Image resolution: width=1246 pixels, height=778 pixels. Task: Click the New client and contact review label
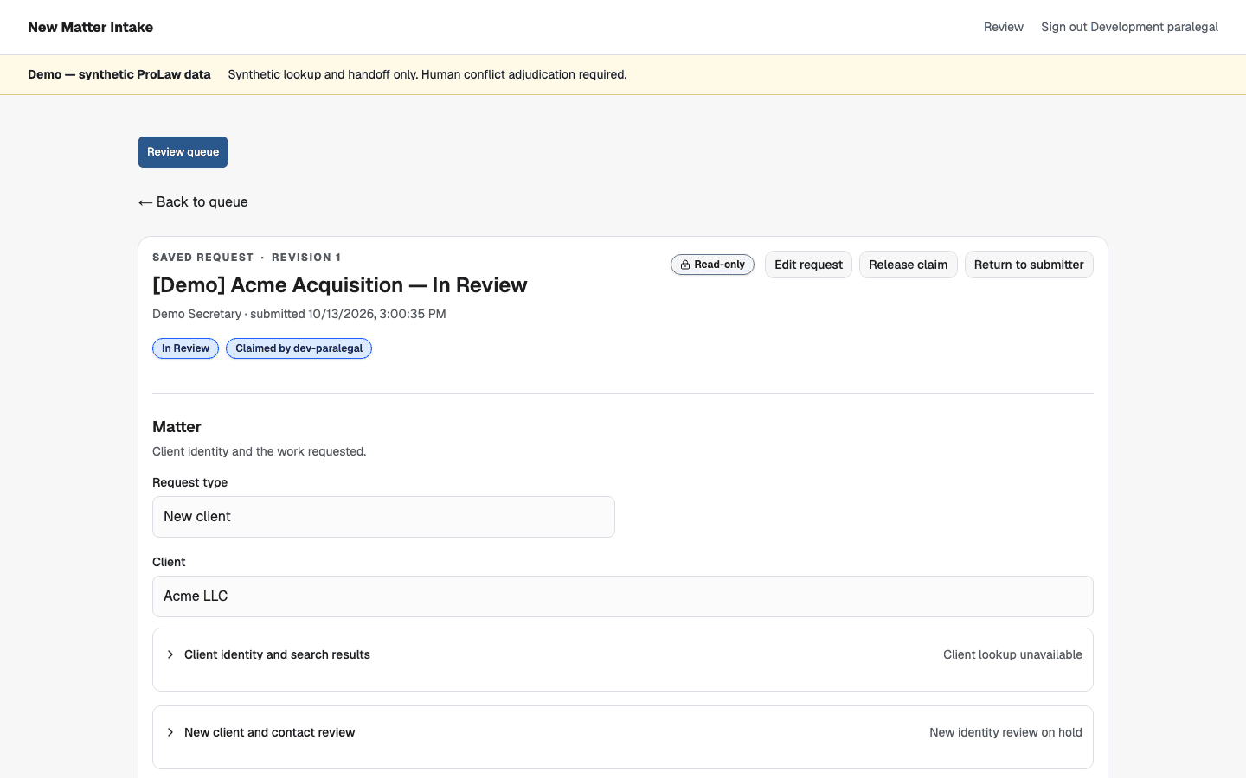269,732
